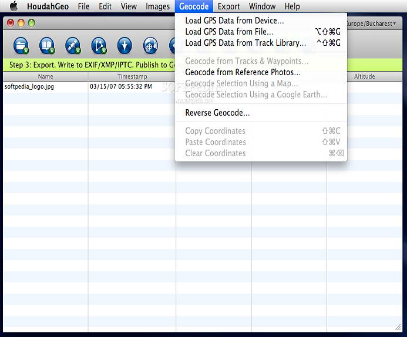Choose Load GPS Data from Track Library
Viewport: 407px width, 337px height.
coord(261,43)
